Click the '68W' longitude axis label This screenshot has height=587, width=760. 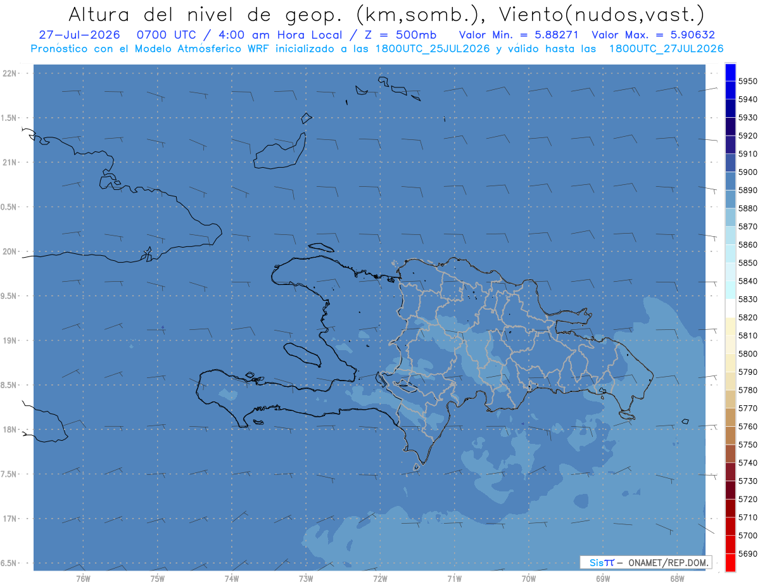coord(677,579)
